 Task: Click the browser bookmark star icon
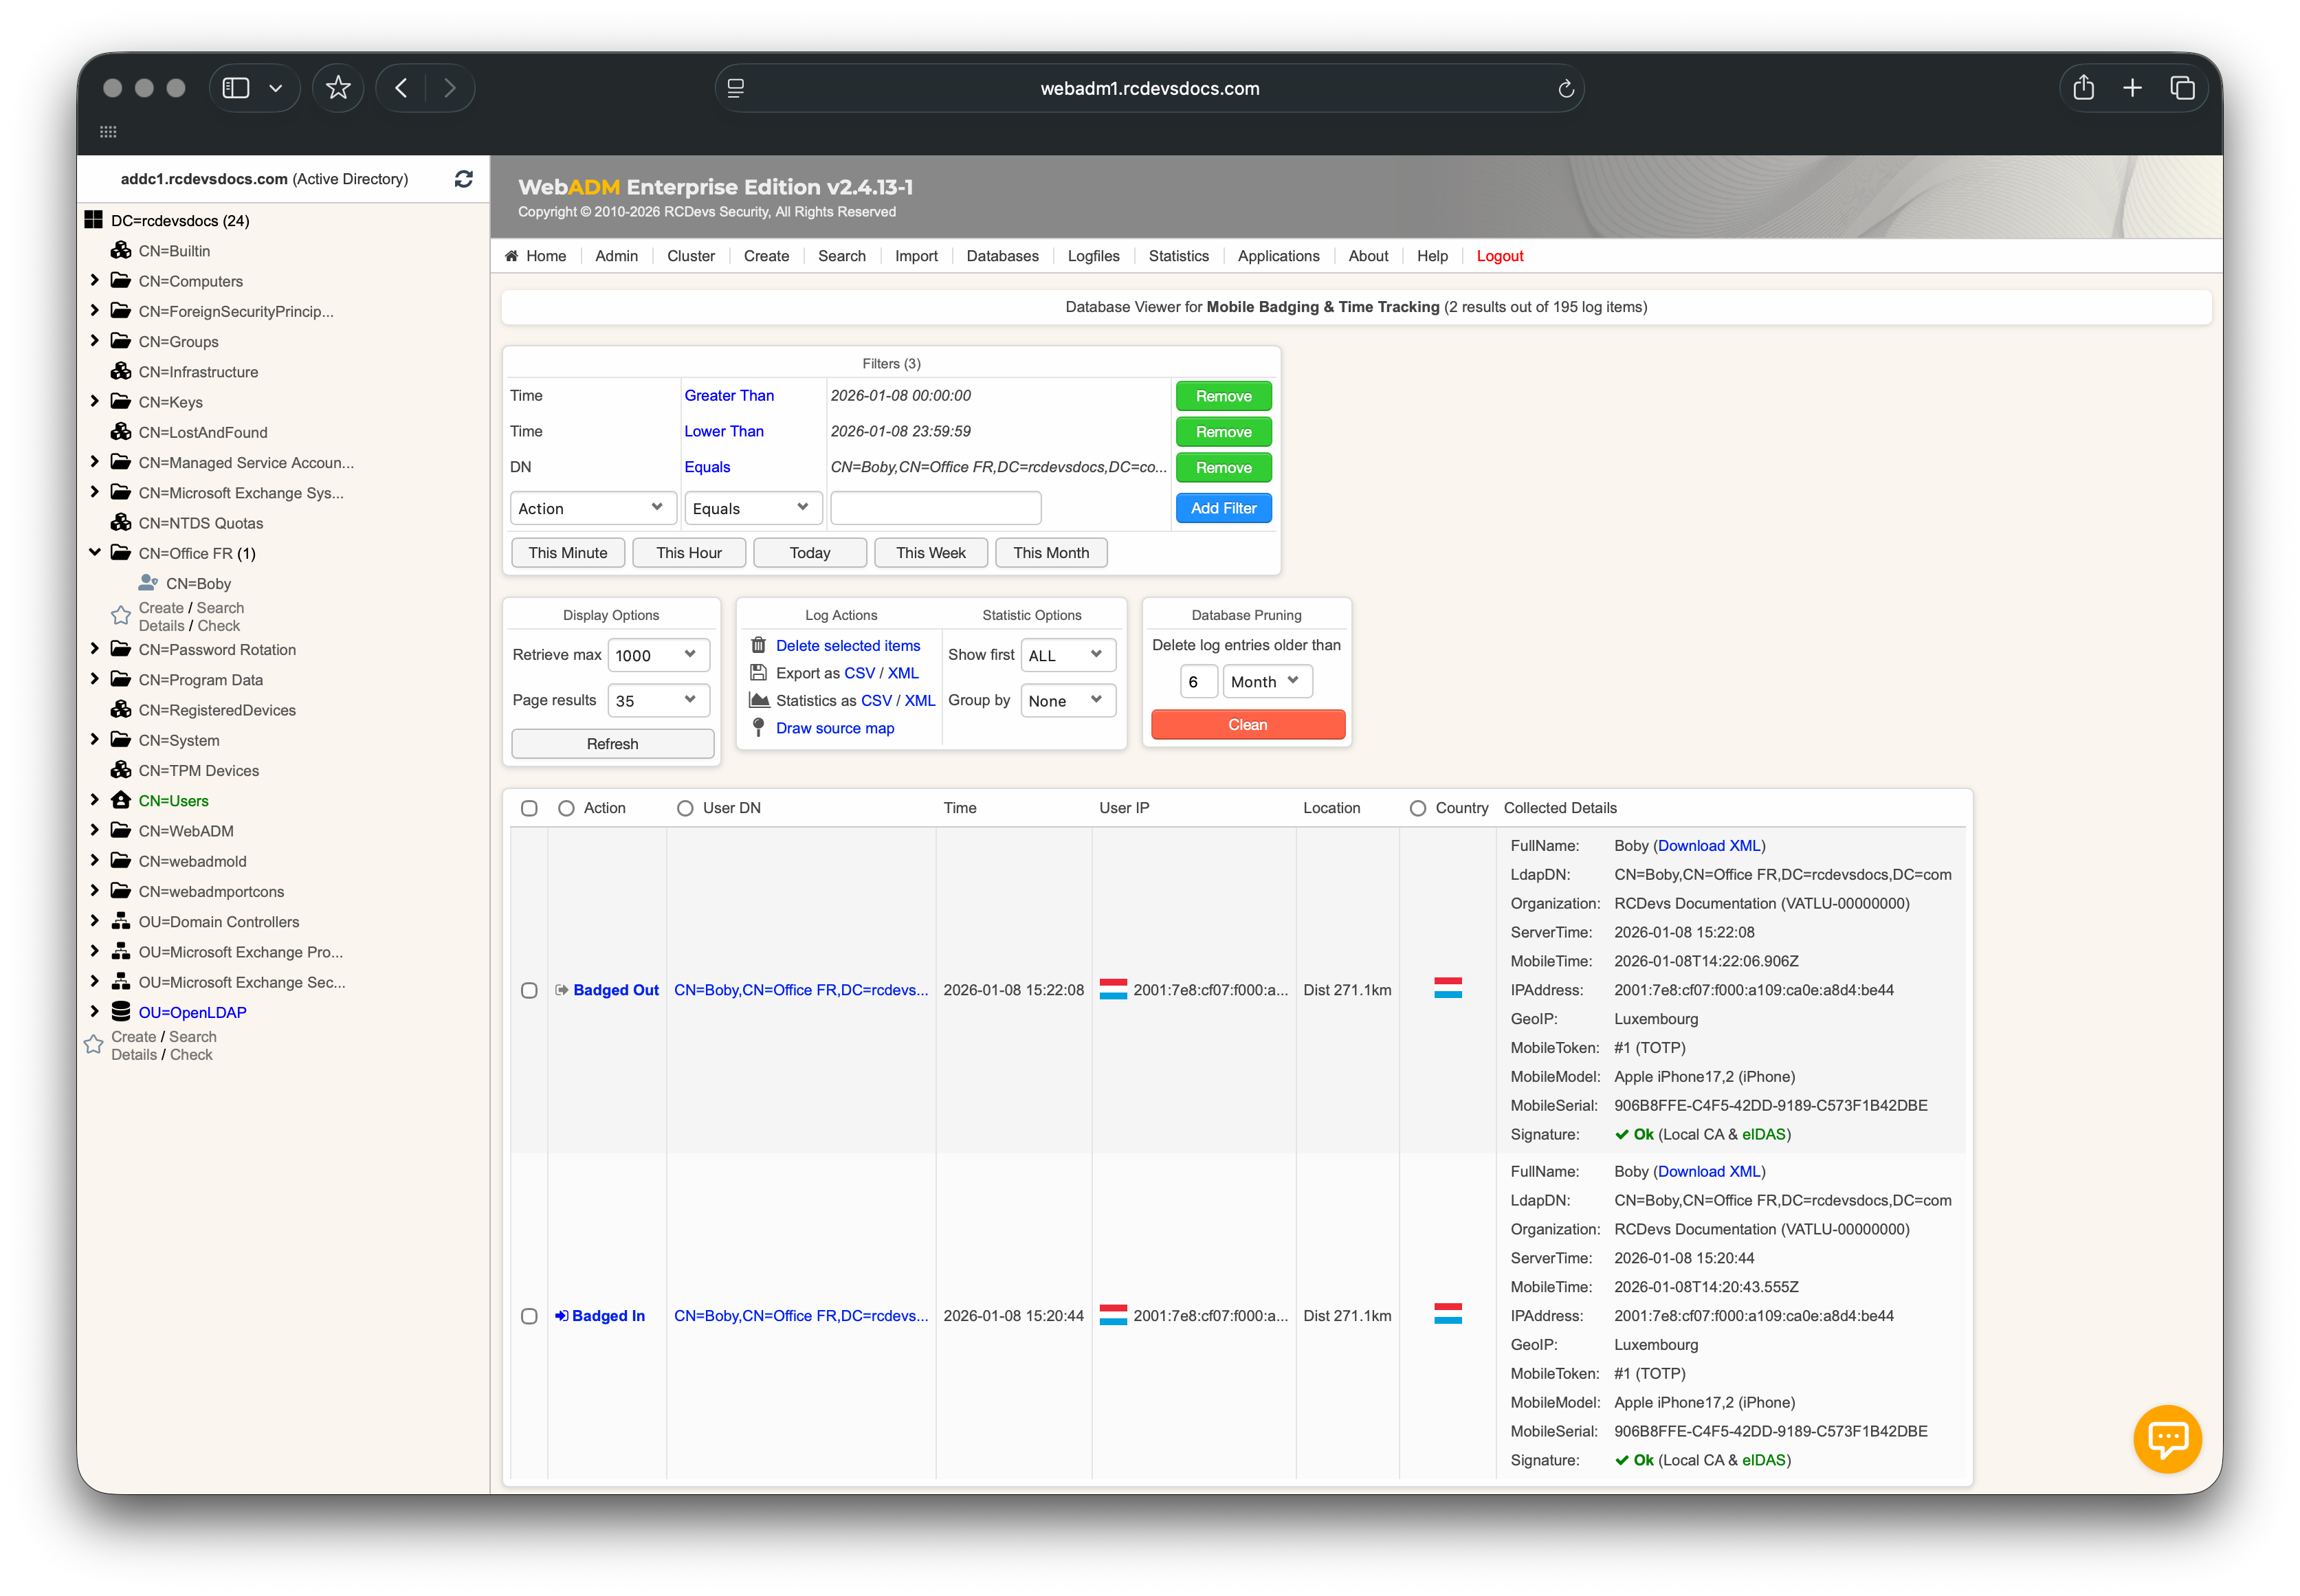[338, 88]
